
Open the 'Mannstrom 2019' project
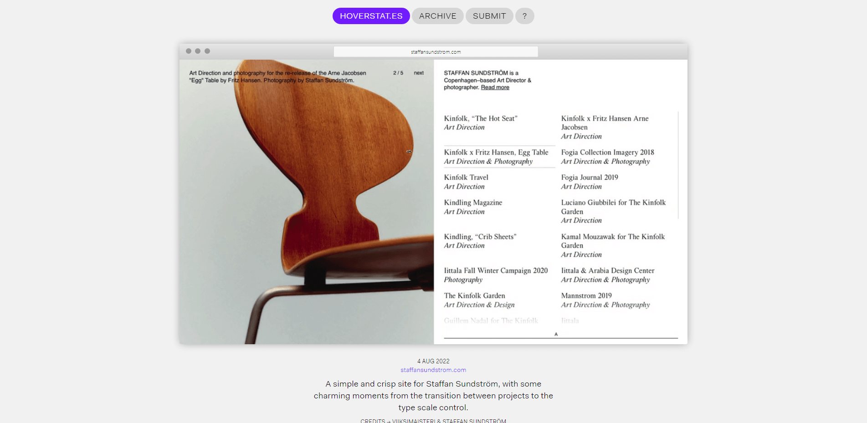coord(586,296)
